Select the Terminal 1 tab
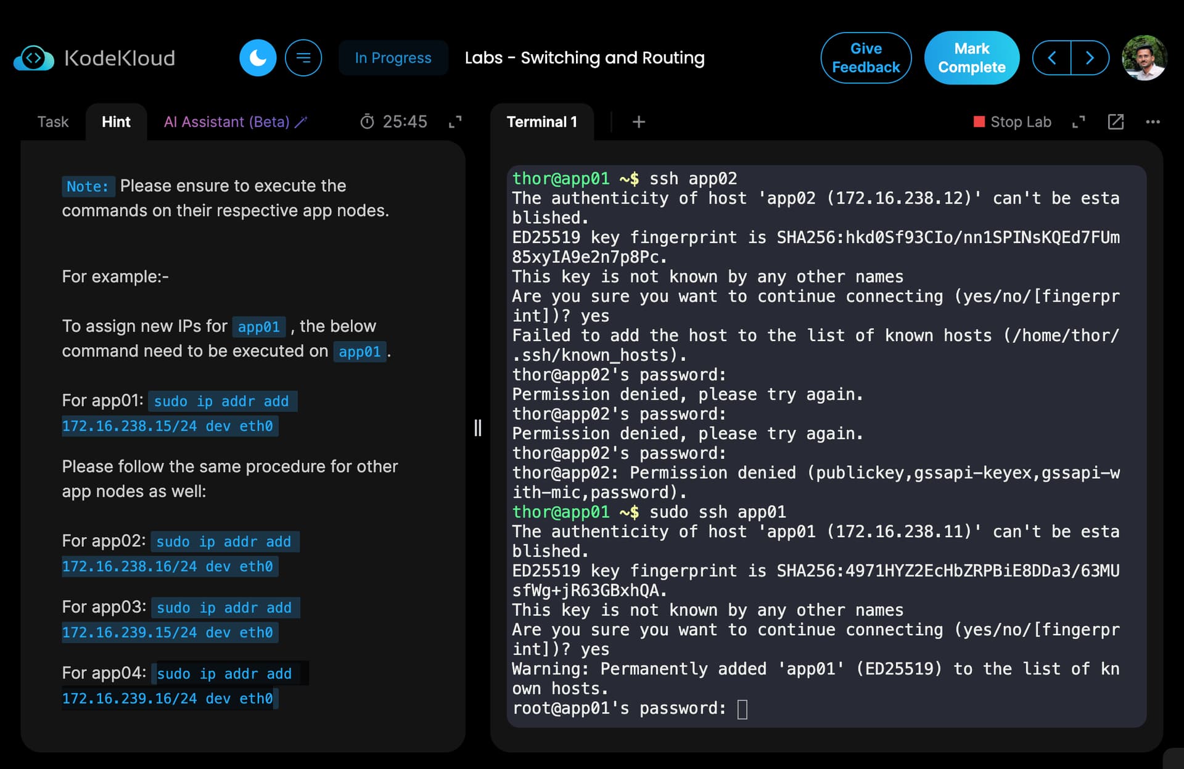This screenshot has width=1184, height=769. pyautogui.click(x=541, y=122)
